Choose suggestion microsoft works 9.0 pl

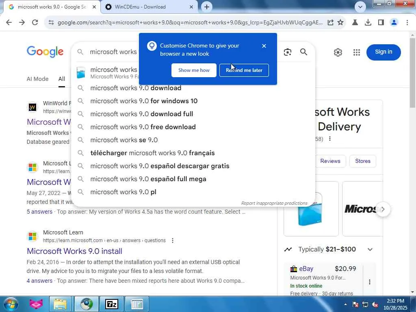(x=193, y=192)
